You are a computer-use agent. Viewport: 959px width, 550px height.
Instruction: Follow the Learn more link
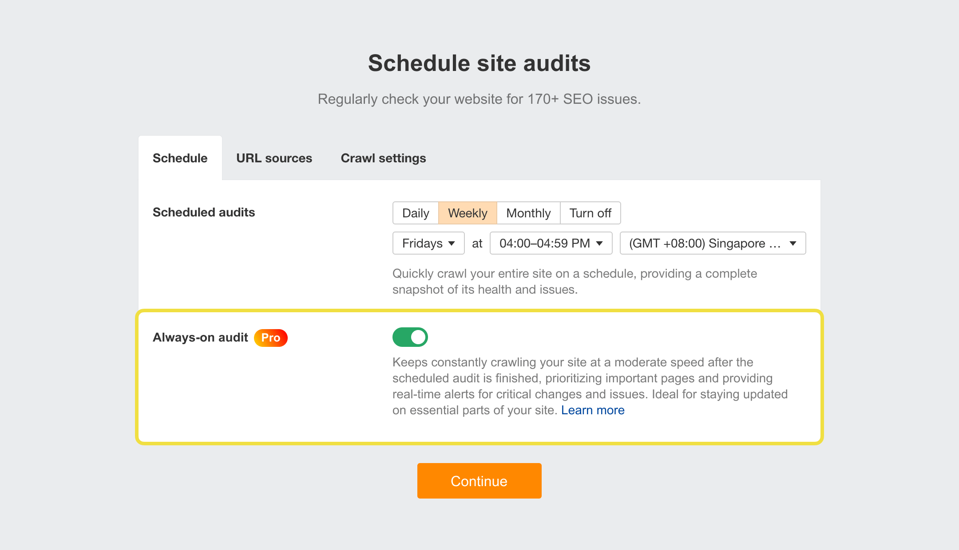[x=593, y=410]
